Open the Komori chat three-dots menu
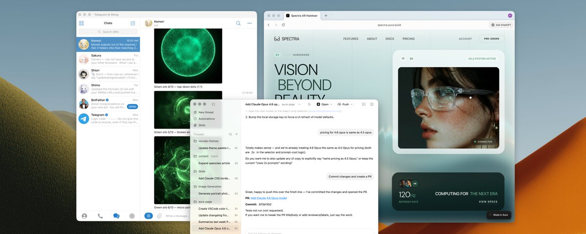The height and width of the screenshot is (234, 586). coord(250,23)
